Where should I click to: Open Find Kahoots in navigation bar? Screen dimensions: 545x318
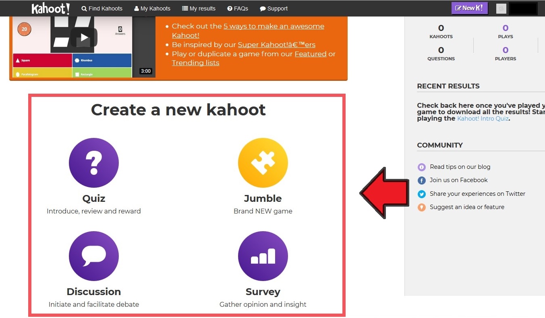tap(102, 8)
